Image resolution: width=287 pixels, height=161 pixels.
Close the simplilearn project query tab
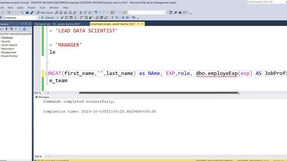[x=143, y=24]
